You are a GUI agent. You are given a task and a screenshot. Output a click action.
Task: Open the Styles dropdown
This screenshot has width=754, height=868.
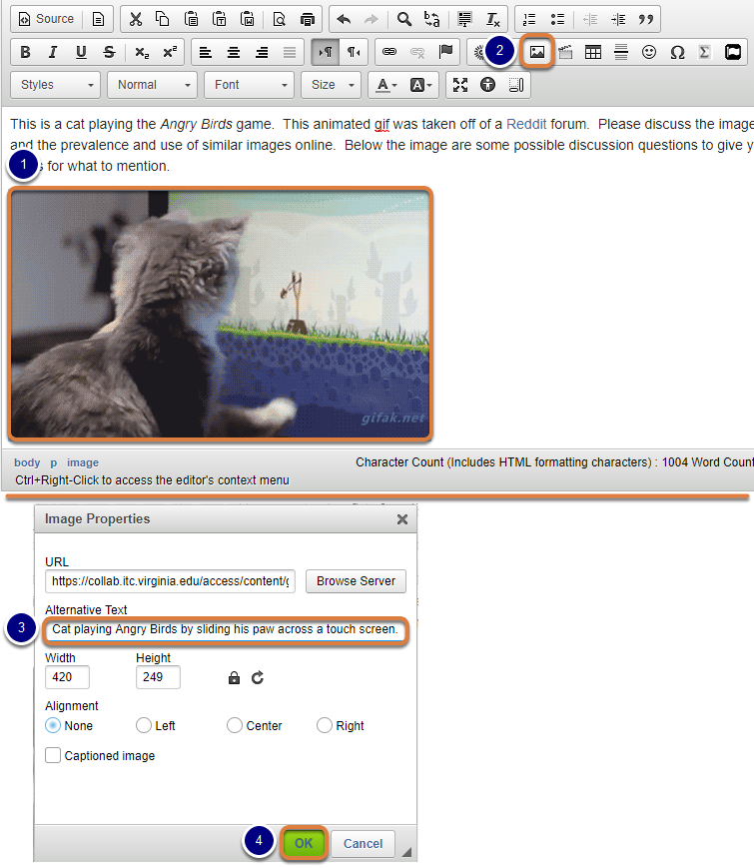[x=55, y=85]
